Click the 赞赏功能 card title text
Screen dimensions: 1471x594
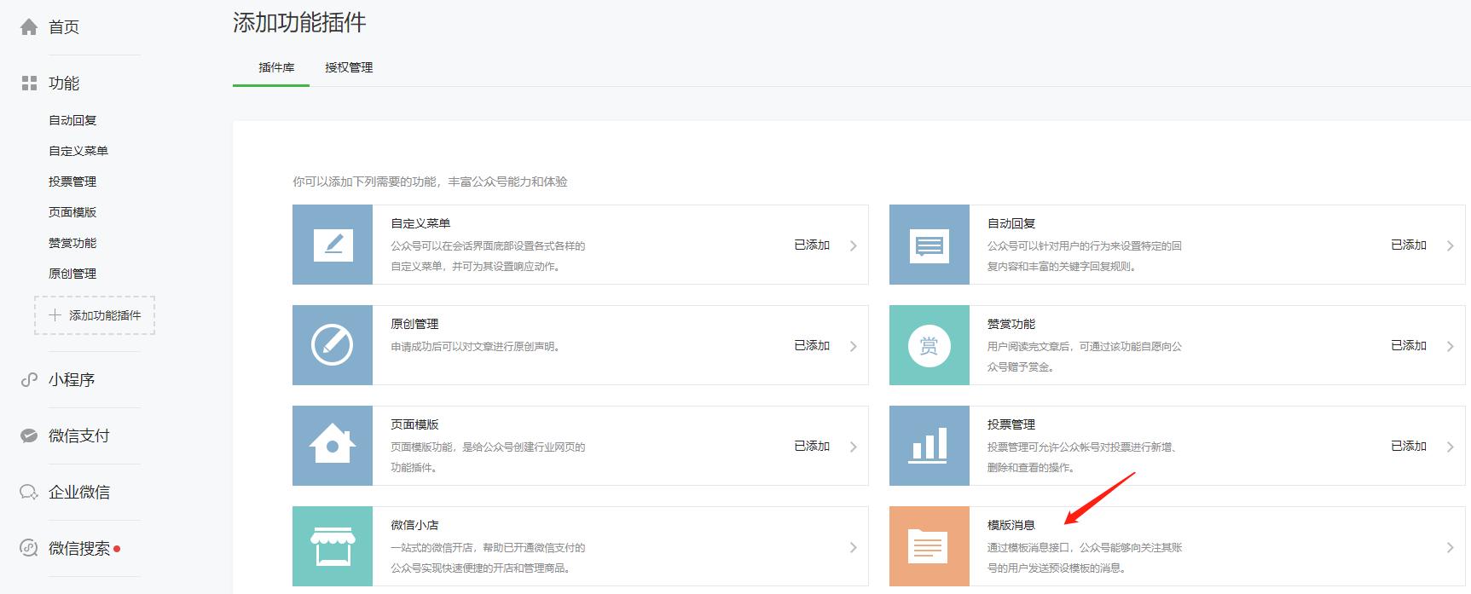click(1011, 324)
